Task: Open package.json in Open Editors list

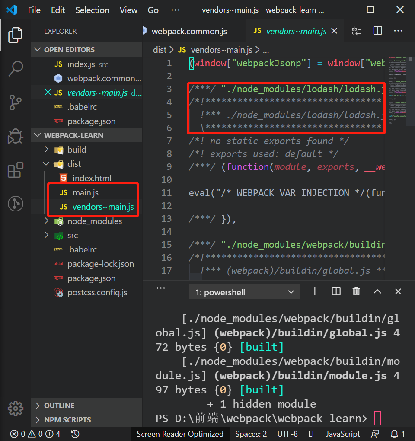Action: [x=86, y=121]
